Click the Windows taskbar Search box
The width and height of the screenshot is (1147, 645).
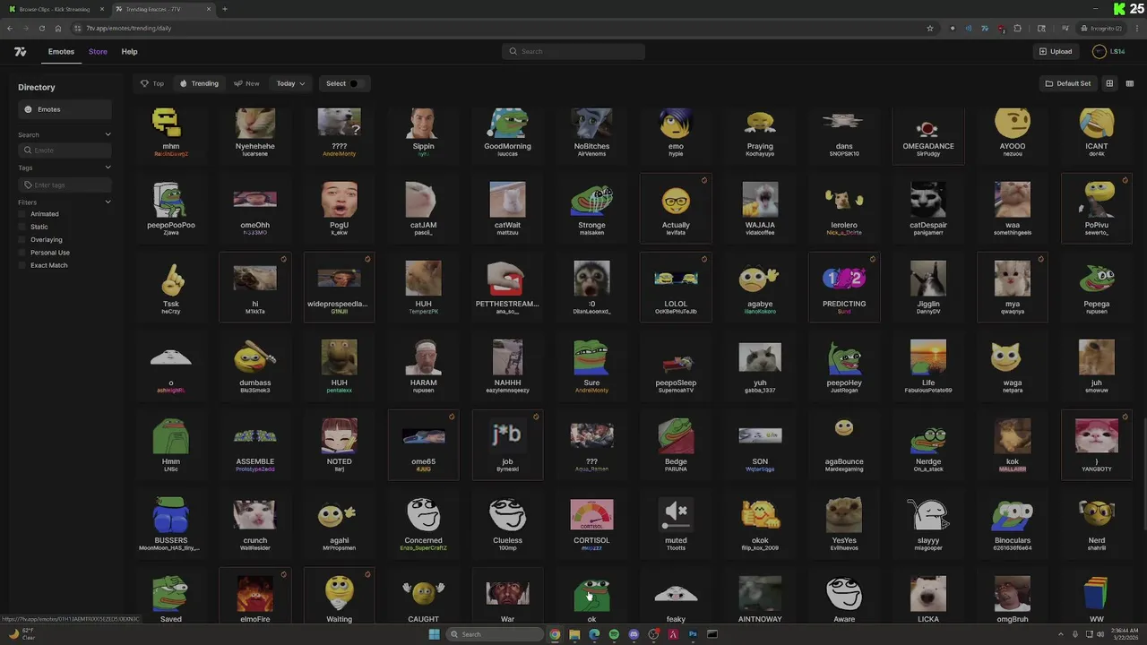click(x=496, y=634)
